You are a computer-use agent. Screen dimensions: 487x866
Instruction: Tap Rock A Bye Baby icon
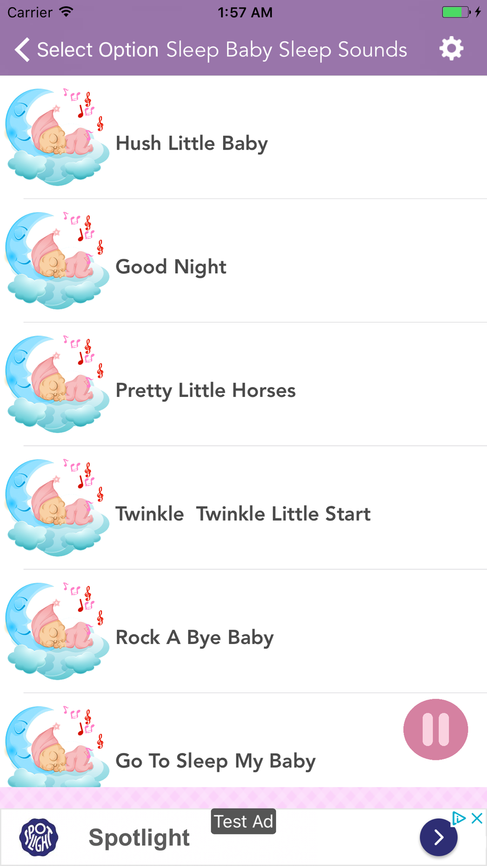pos(57,631)
